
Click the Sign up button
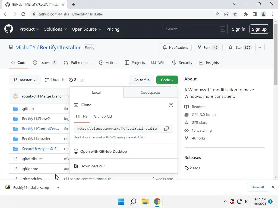point(259,29)
